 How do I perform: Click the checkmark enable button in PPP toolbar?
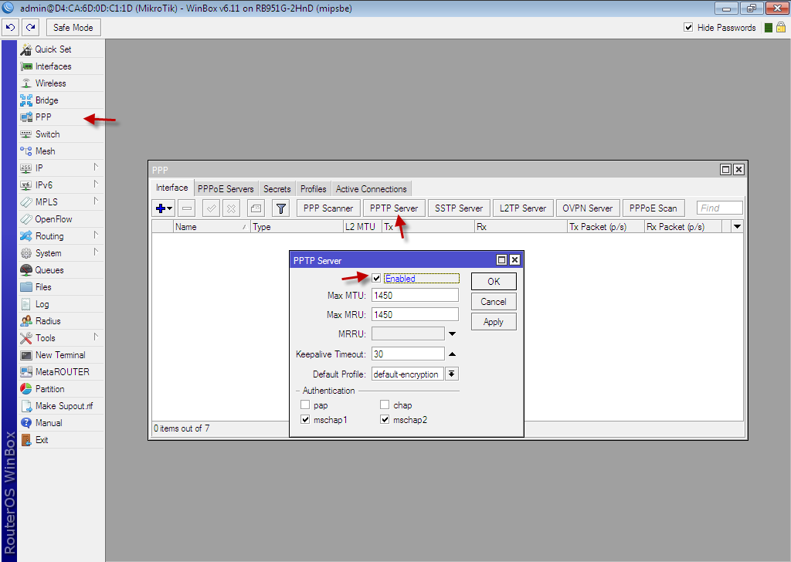click(211, 208)
